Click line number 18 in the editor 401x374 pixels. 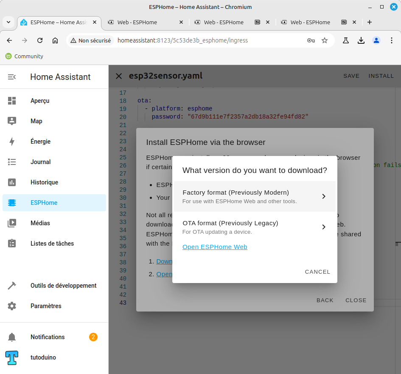(123, 101)
